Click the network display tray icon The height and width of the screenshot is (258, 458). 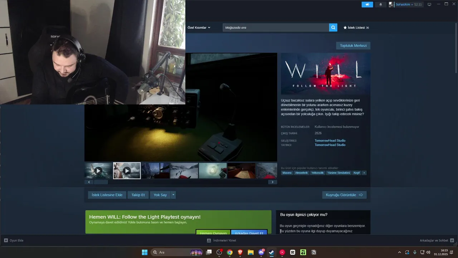(422, 252)
